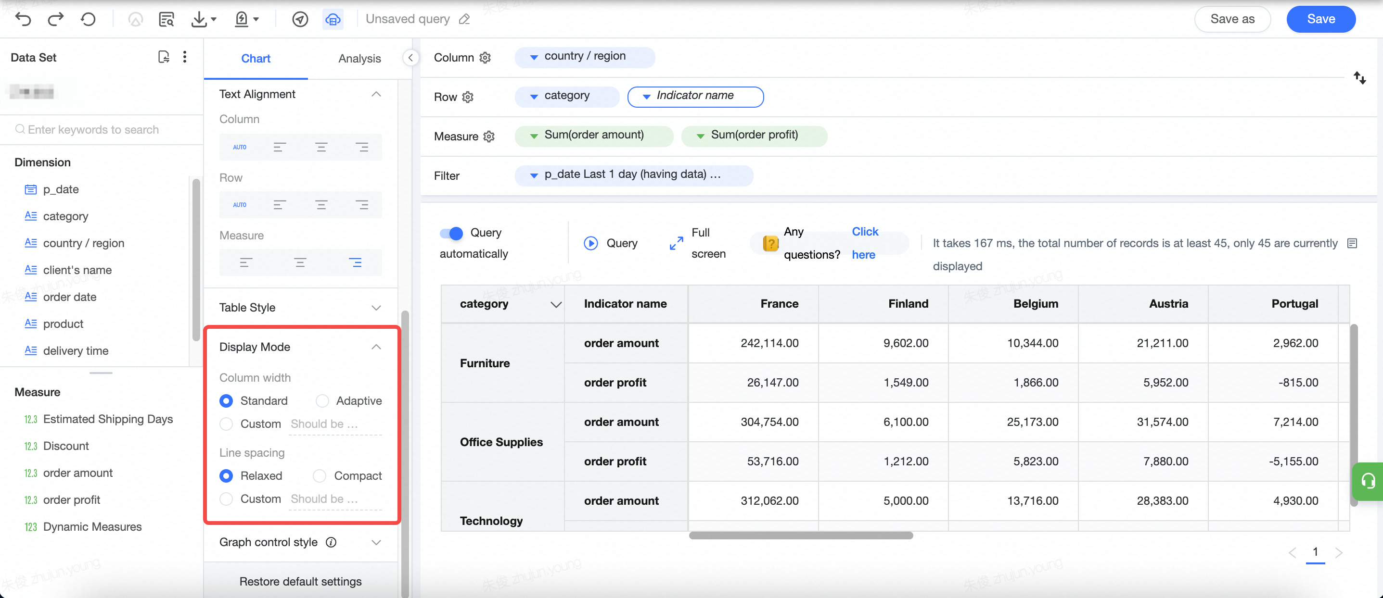Run the Query play button

590,244
